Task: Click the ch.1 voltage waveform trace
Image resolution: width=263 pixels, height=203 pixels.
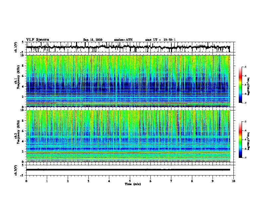Action: click(x=128, y=47)
